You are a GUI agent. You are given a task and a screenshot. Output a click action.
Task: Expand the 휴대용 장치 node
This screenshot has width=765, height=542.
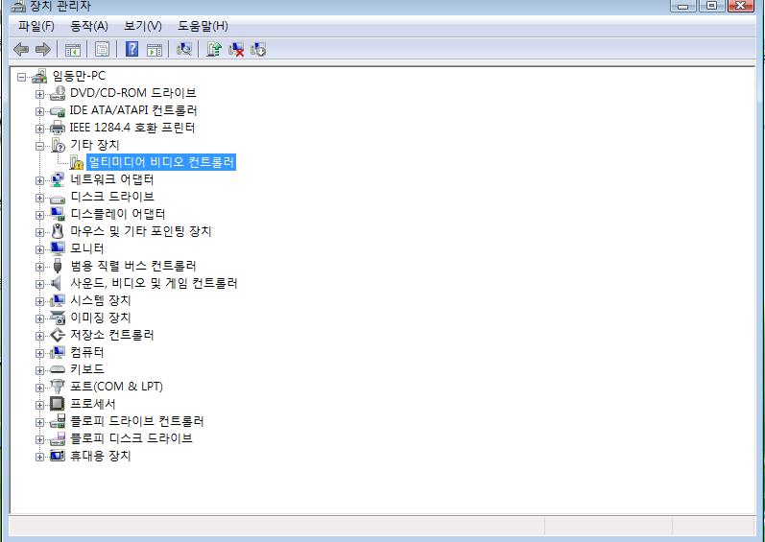pos(39,457)
